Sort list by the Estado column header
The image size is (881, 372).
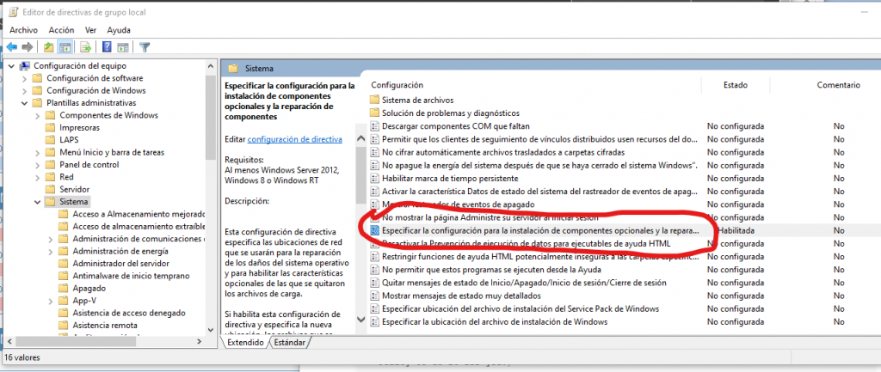[x=735, y=85]
